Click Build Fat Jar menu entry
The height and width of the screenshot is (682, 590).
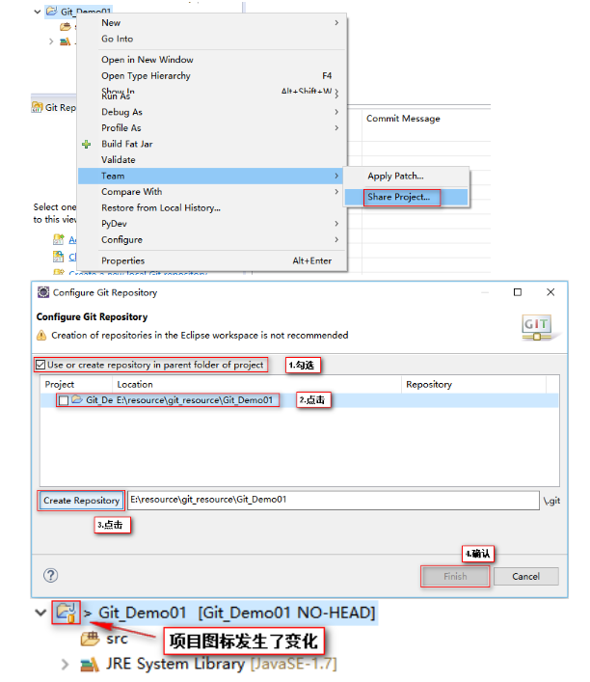click(x=212, y=144)
